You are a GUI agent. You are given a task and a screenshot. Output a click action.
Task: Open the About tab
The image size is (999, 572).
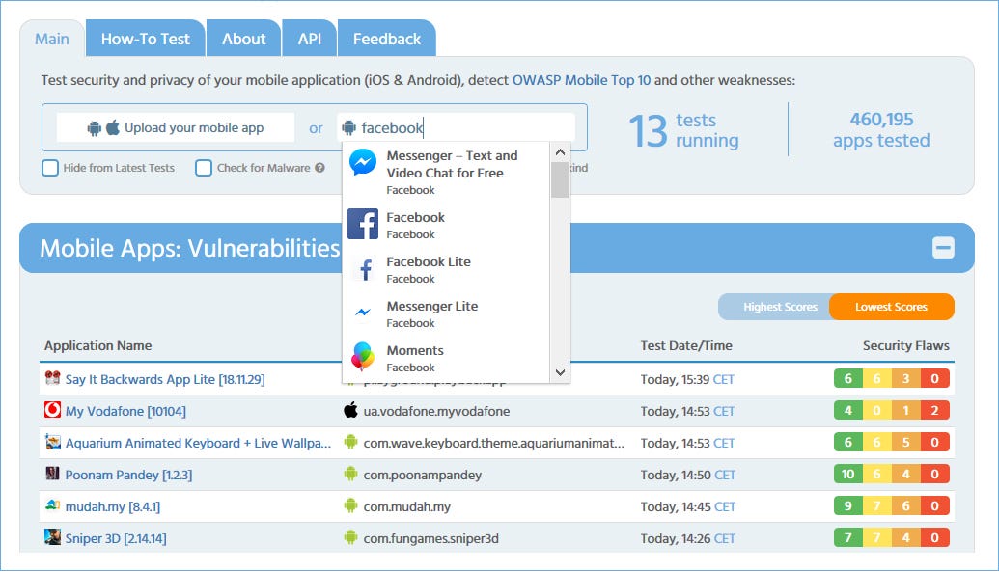coord(243,39)
